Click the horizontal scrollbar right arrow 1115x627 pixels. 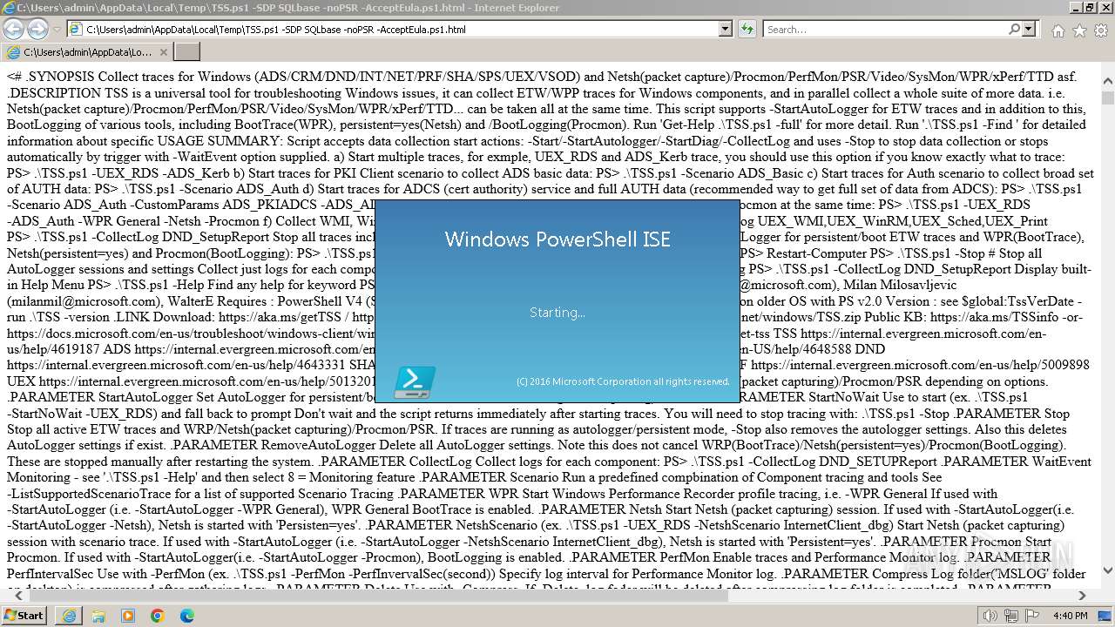(1083, 596)
